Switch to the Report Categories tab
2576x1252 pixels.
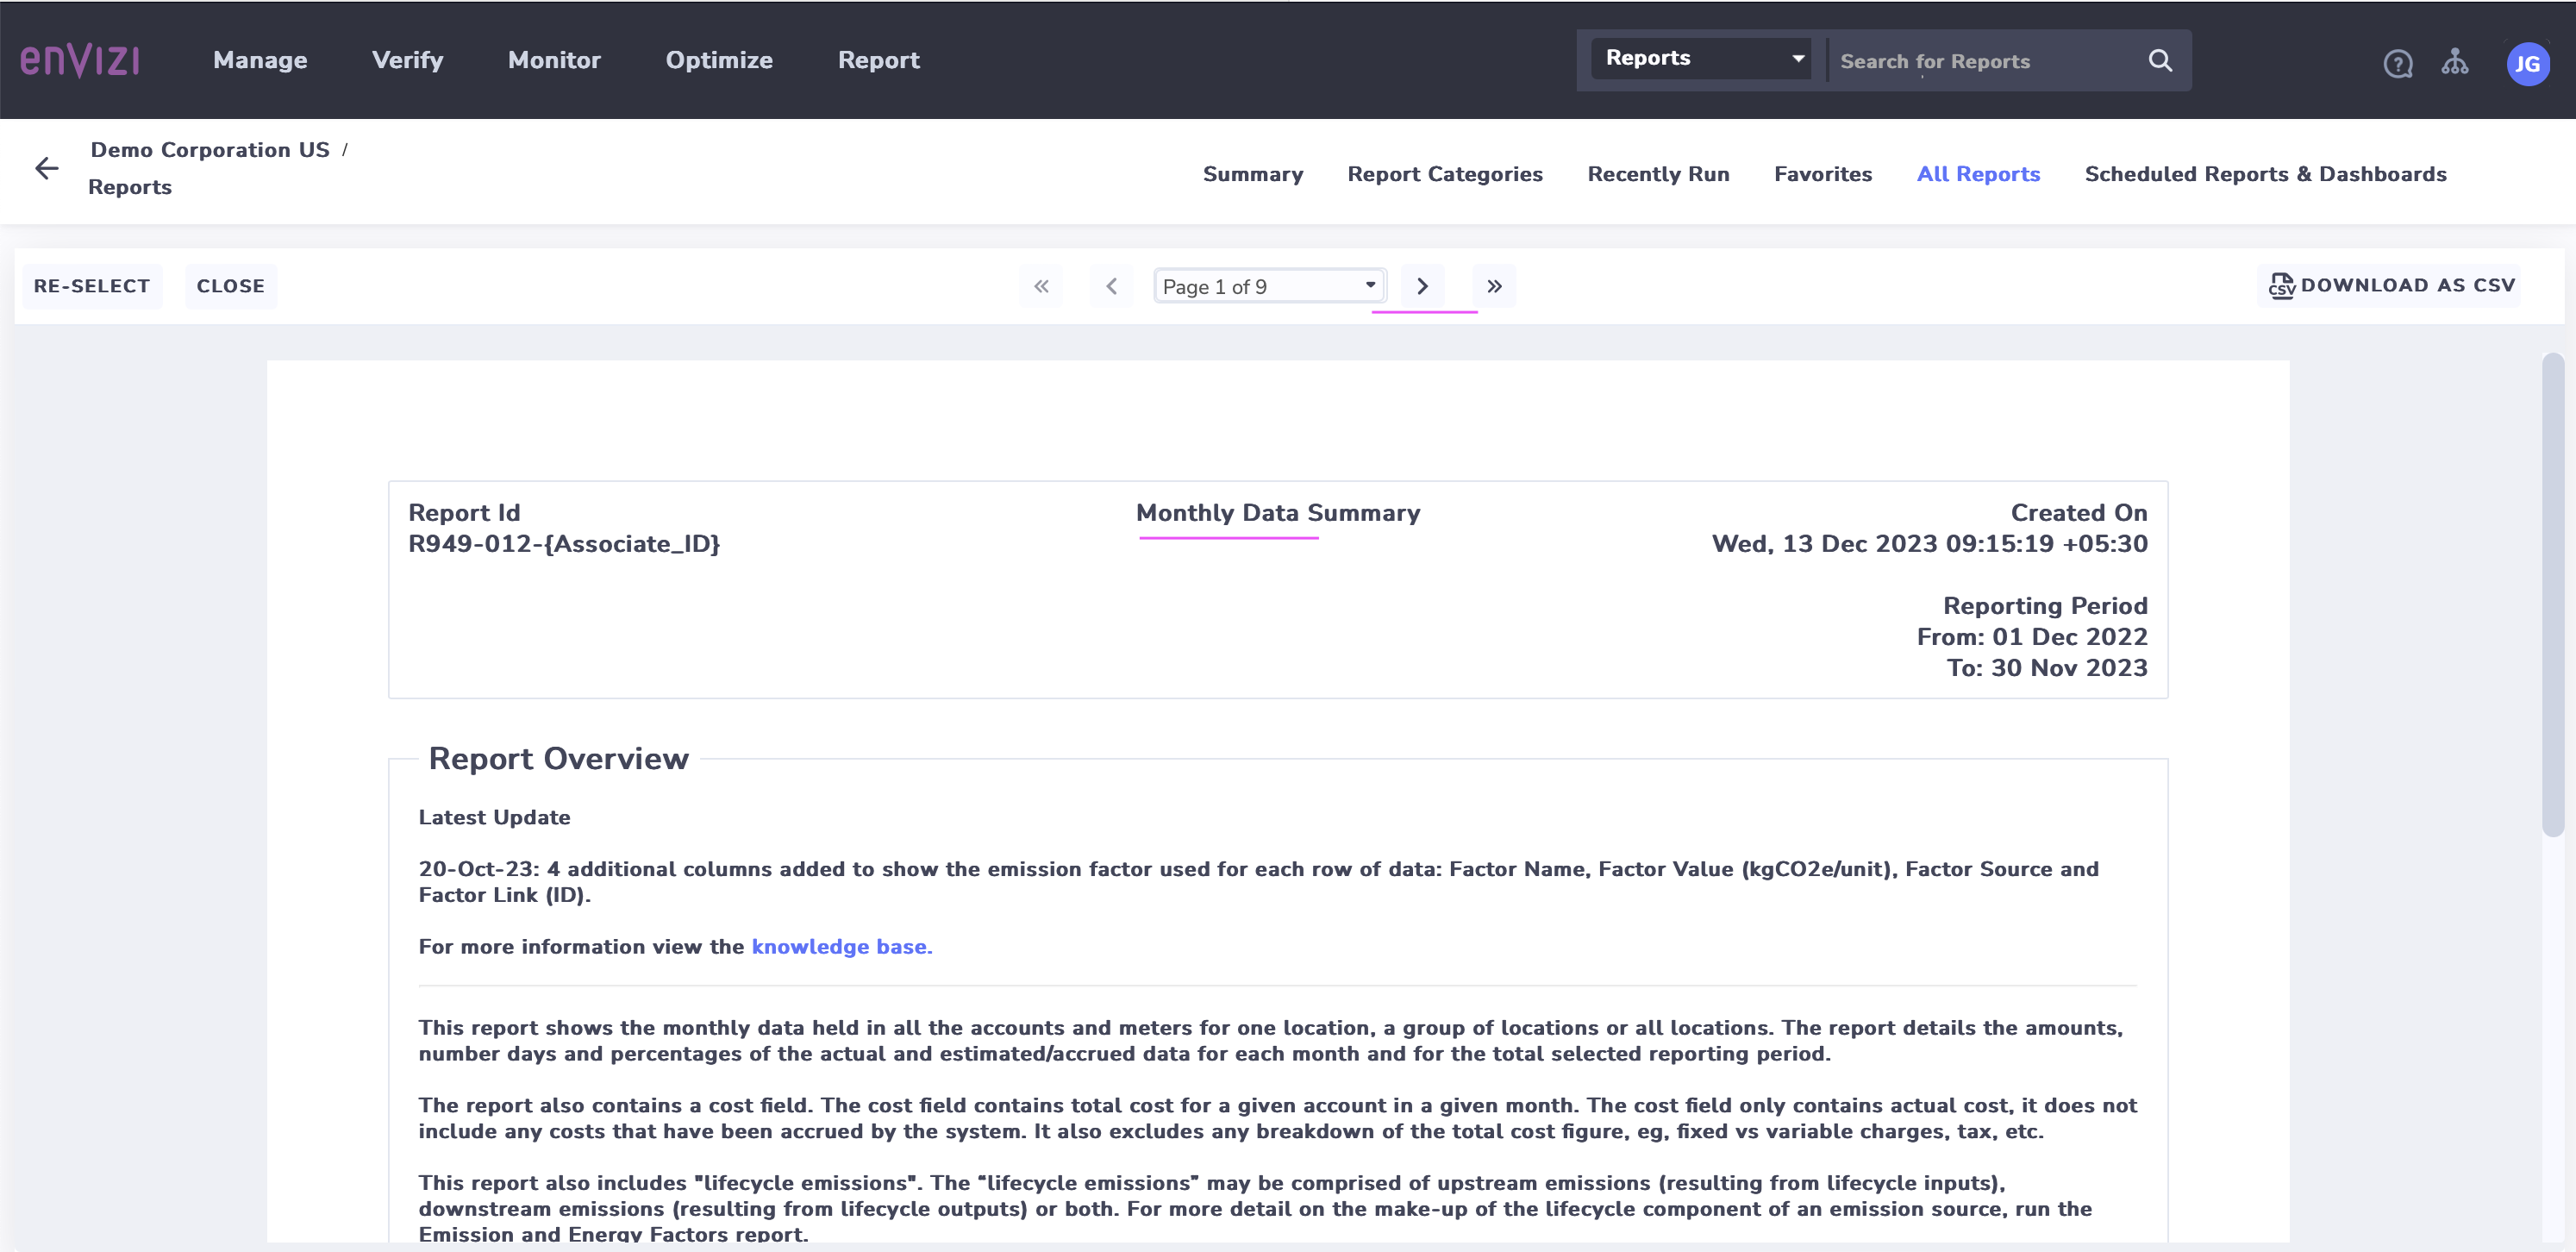1445,173
